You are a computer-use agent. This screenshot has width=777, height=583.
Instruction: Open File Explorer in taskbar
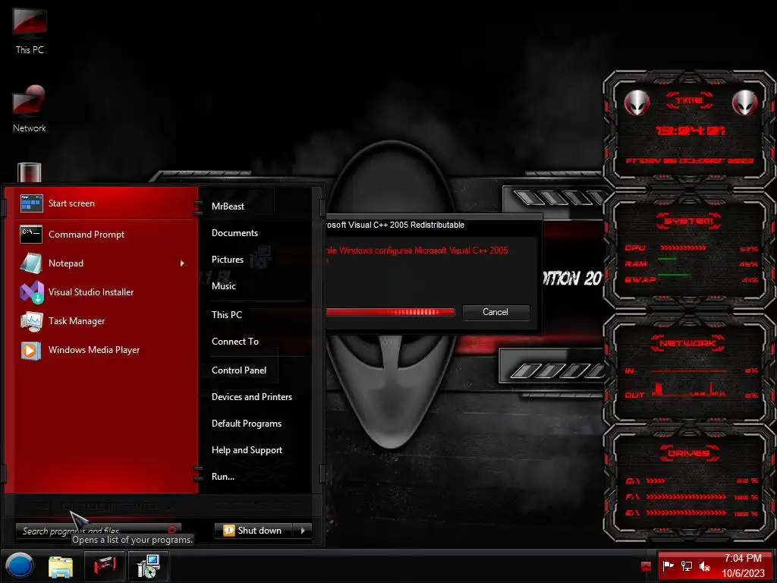(x=61, y=566)
